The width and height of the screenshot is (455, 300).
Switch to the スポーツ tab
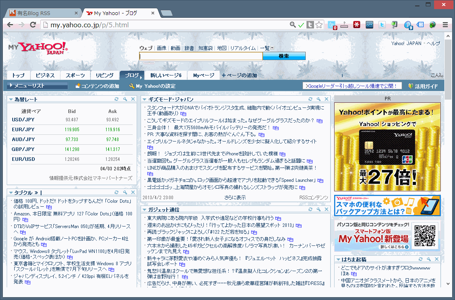click(75, 75)
